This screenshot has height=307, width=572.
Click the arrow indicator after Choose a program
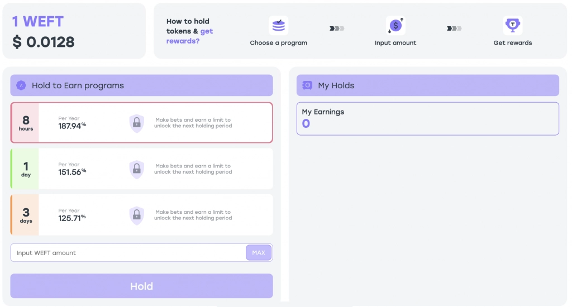(337, 28)
